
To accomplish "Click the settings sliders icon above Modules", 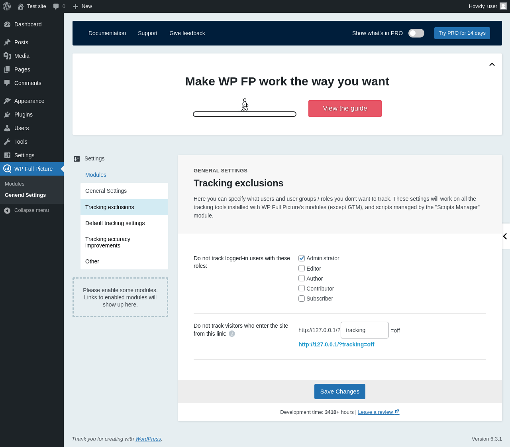I will coord(77,159).
